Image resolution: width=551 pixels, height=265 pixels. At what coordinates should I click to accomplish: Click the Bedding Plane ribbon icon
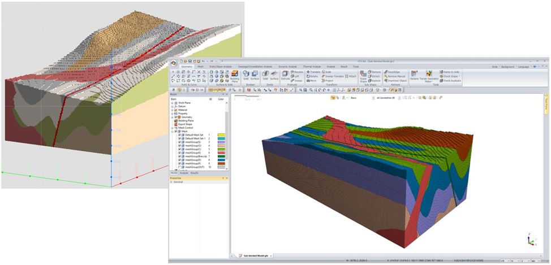click(x=234, y=76)
